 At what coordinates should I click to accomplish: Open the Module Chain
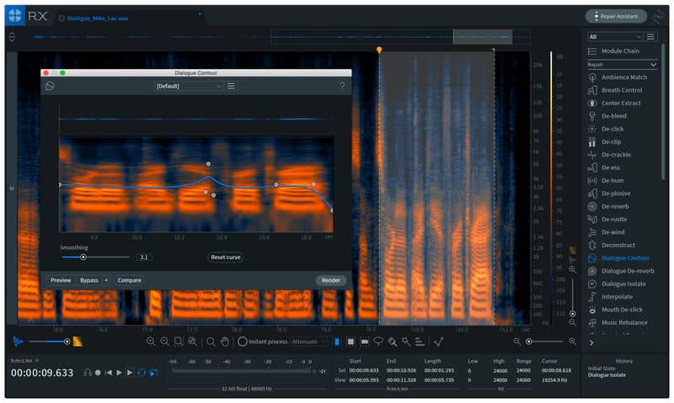(613, 51)
